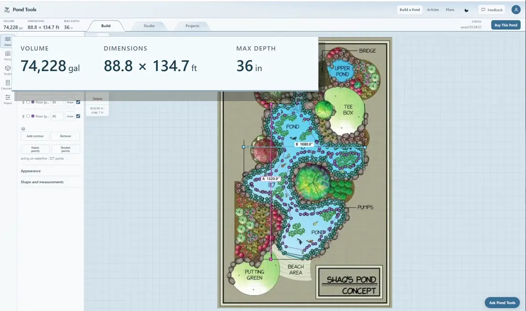Screen dimensions: 526x311
Task: Toggle the lower Floor row checkbox
Action: (x=78, y=116)
